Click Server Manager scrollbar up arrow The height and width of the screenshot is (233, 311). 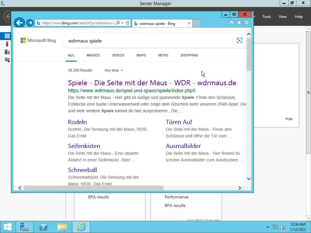[309, 29]
